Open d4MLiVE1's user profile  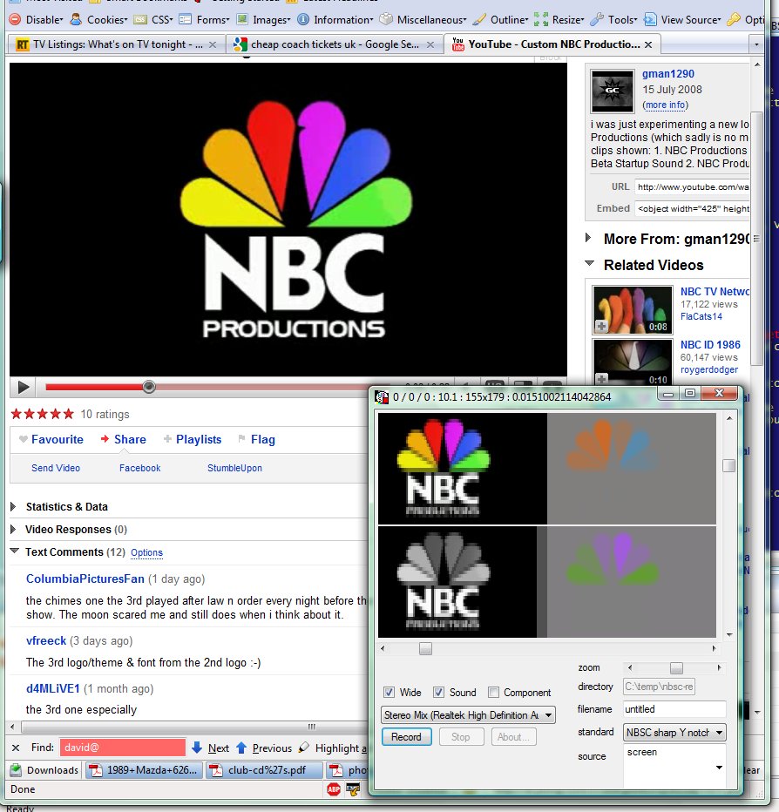coord(53,689)
